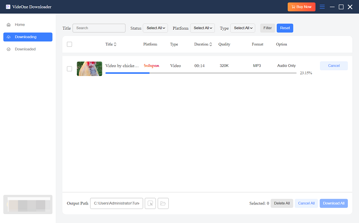Viewport: 359px width, 223px height.
Task: Click the Instagram platform logo
Action: (x=151, y=66)
